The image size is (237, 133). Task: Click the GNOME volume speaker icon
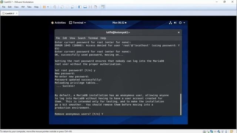pyautogui.click(x=175, y=23)
